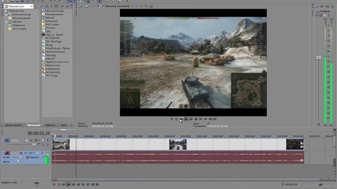This screenshot has width=337, height=189.
Task: Open Track Motion on the video track
Action: click(x=26, y=140)
